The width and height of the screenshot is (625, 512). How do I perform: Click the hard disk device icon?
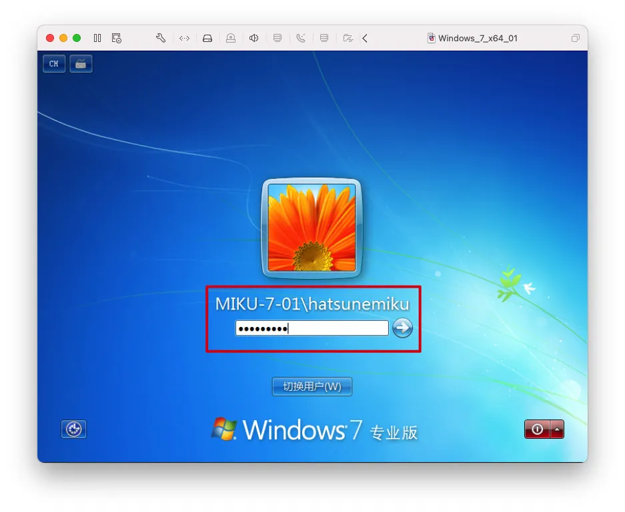pos(207,38)
